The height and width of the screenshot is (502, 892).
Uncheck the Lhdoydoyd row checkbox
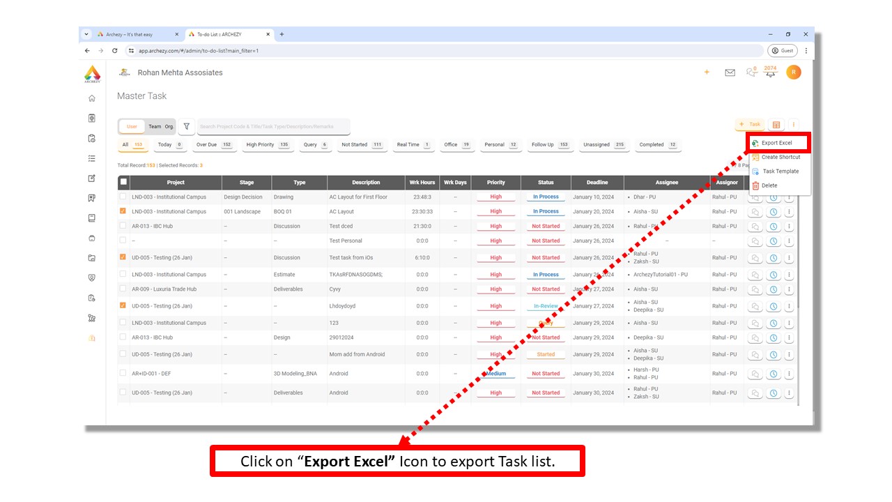[x=123, y=305]
